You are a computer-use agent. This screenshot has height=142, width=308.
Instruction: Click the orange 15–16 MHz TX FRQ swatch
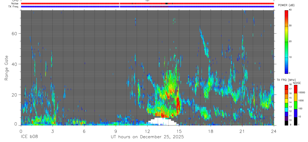[x=286, y=96]
